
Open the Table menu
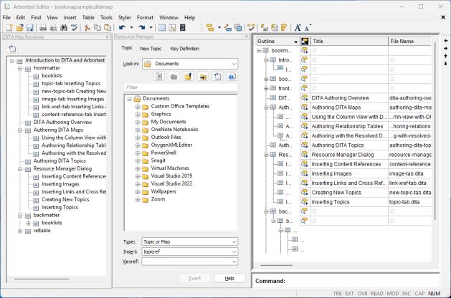click(x=88, y=17)
